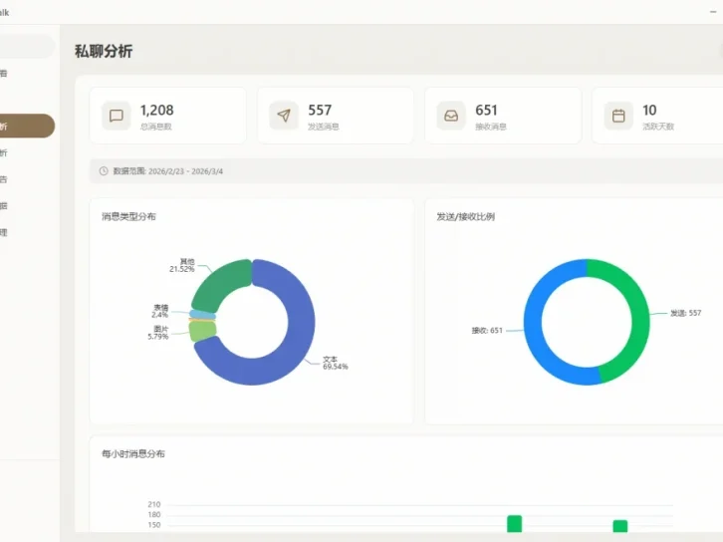
Task: Click the 每小时消息分布 chart title
Action: 133,454
